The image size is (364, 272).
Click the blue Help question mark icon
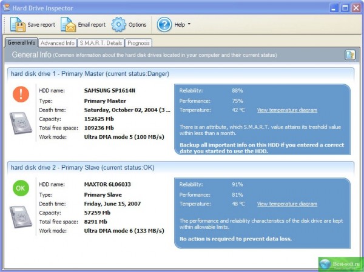[x=164, y=25]
